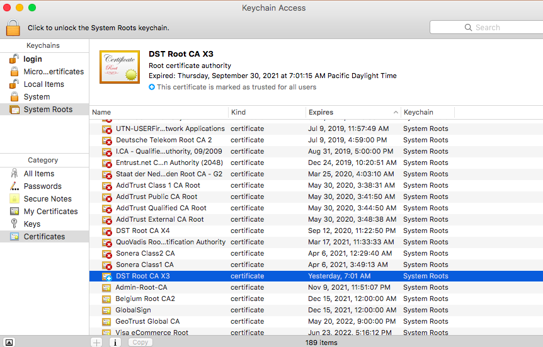Select My Certificates category
Screen dimensions: 543x347
pyautogui.click(x=50, y=212)
